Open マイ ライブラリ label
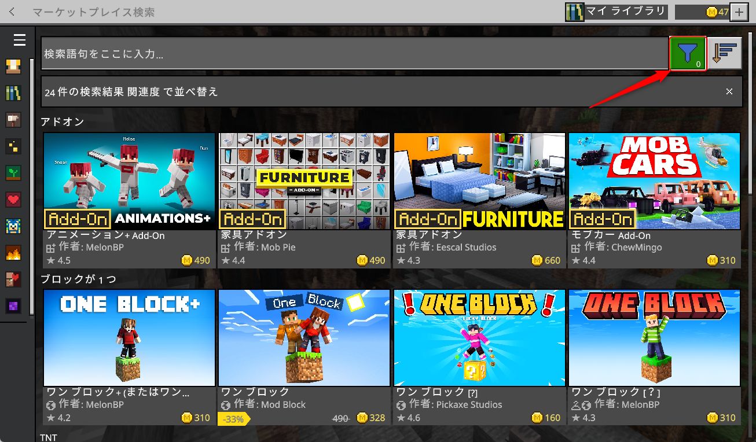Viewport: 756px width, 442px height. pyautogui.click(x=626, y=12)
